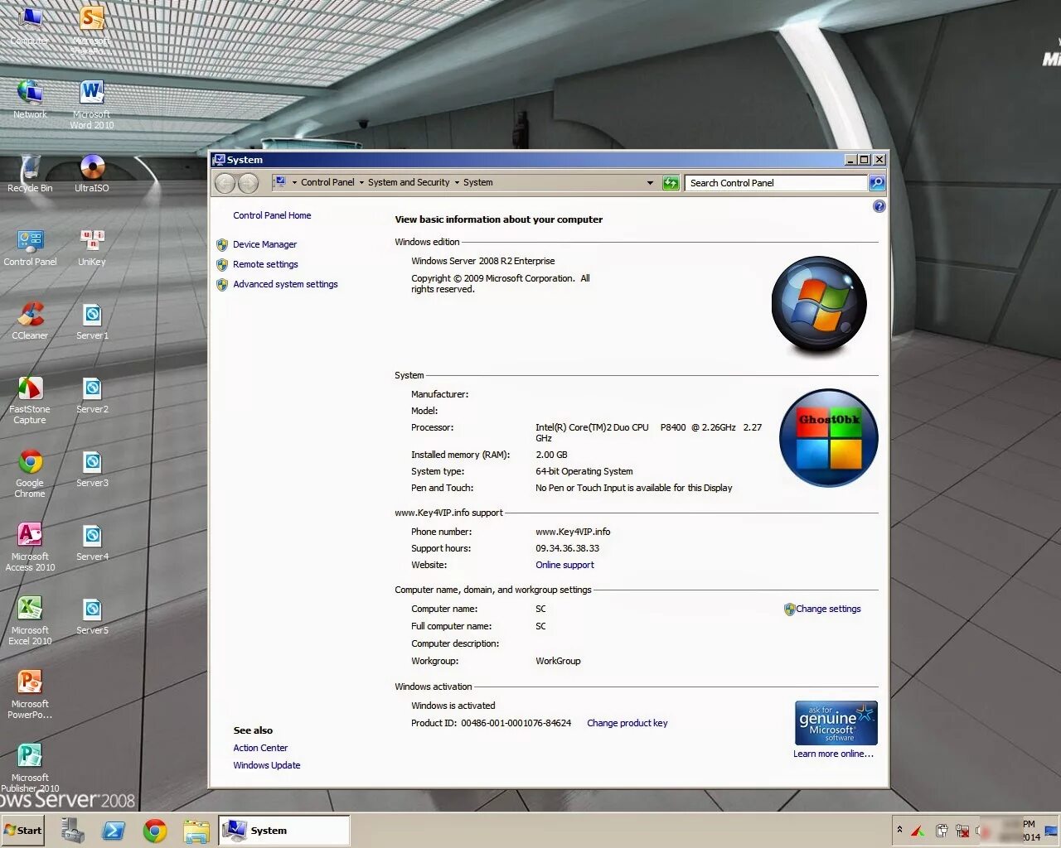The width and height of the screenshot is (1061, 848).
Task: Launch Google Chrome desktop shortcut
Action: click(x=30, y=472)
